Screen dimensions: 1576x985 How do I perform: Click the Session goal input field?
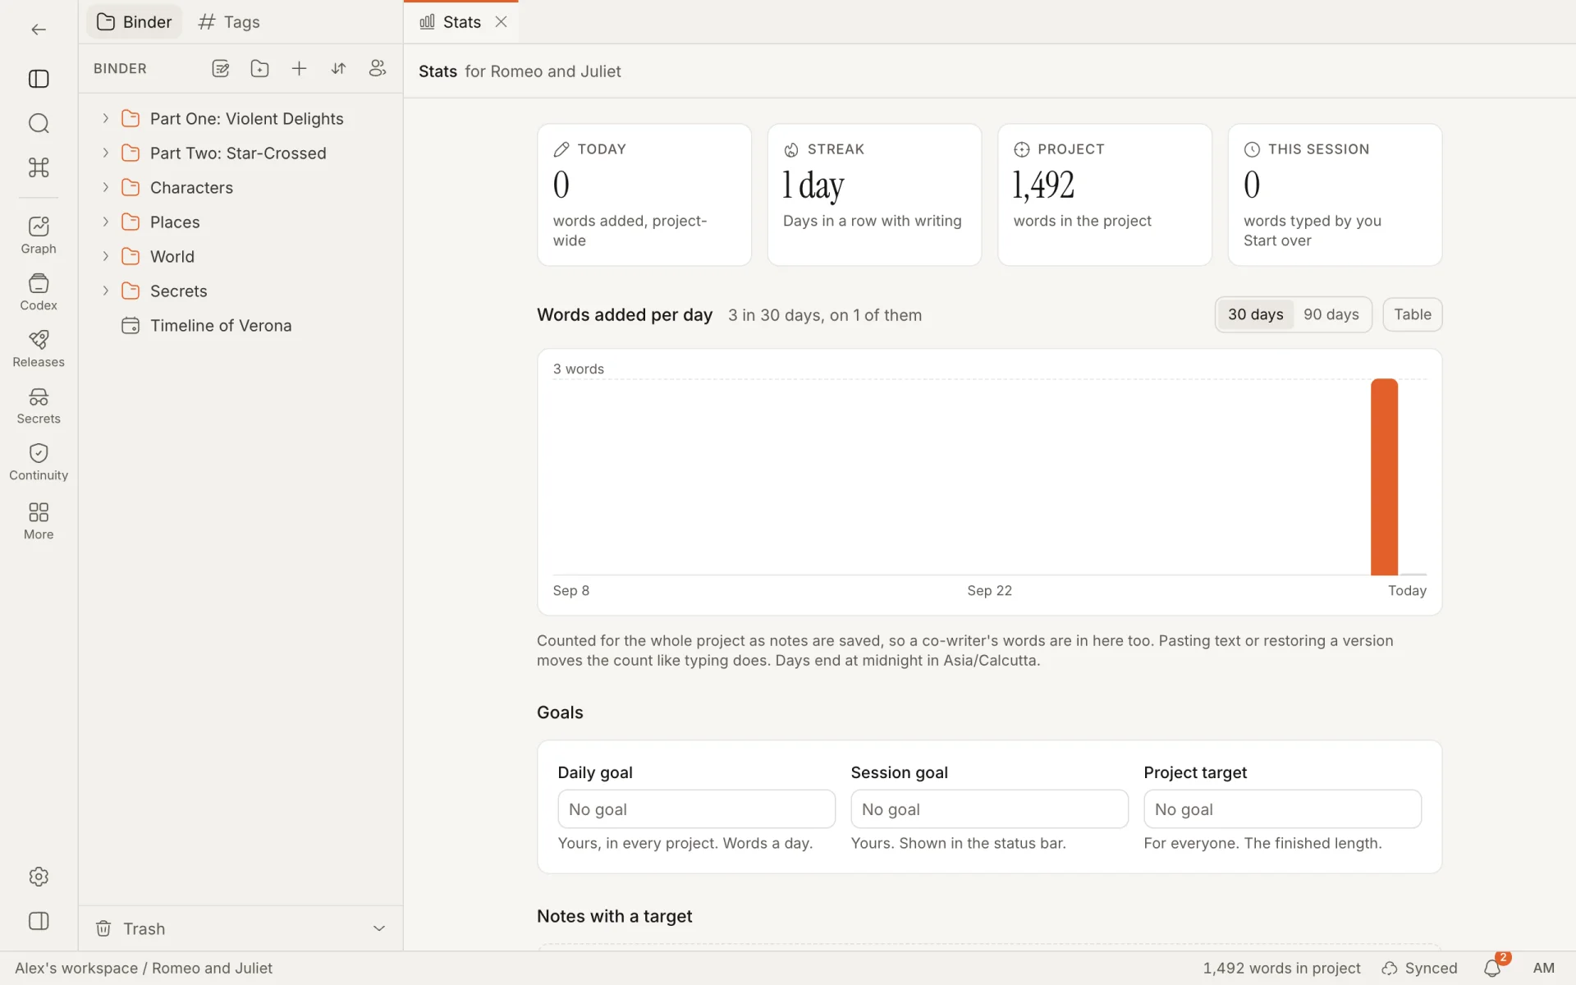click(989, 809)
